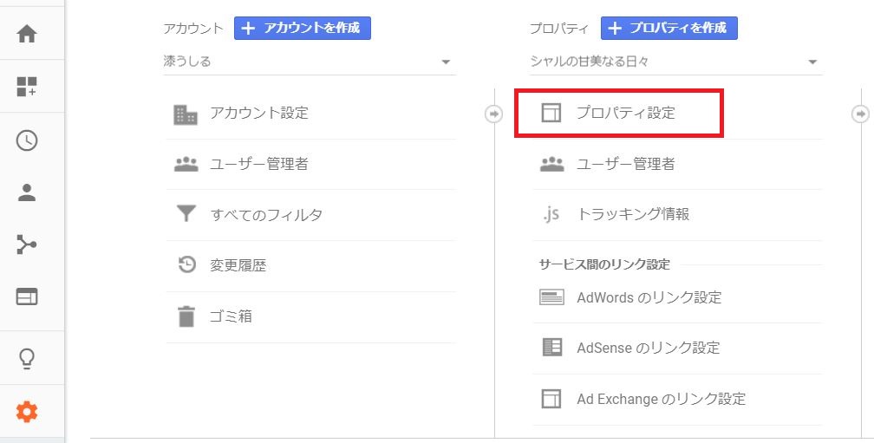Open the Audience person icon in sidebar

point(27,192)
